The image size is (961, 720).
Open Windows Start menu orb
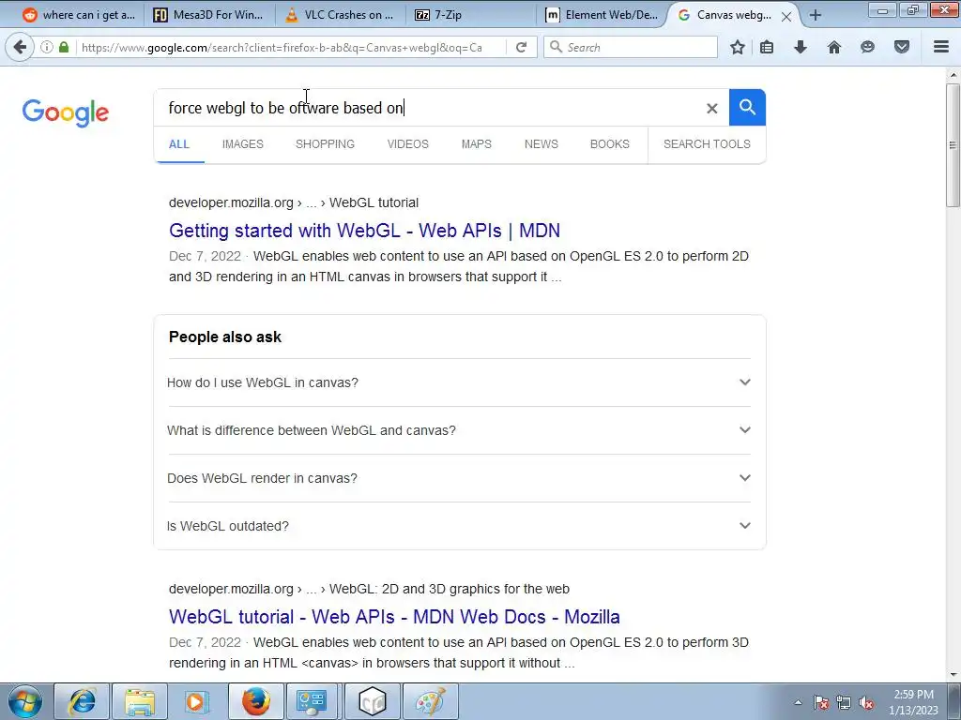[25, 701]
